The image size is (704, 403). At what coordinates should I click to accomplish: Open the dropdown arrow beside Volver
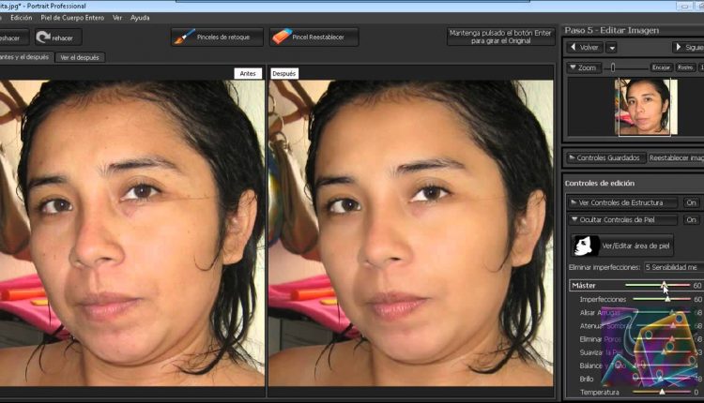[611, 48]
